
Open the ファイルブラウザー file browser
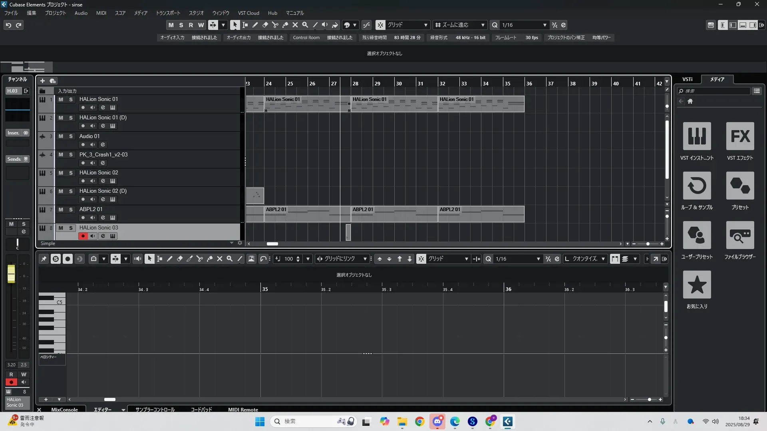click(740, 235)
